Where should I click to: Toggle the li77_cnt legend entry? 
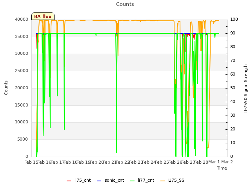[142, 180]
